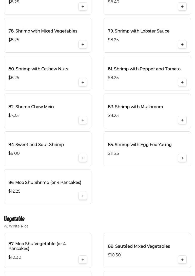Viewport: 195px width, 276px height.
Task: Click plus for Moo Shu Vegetable
Action: coord(83,260)
